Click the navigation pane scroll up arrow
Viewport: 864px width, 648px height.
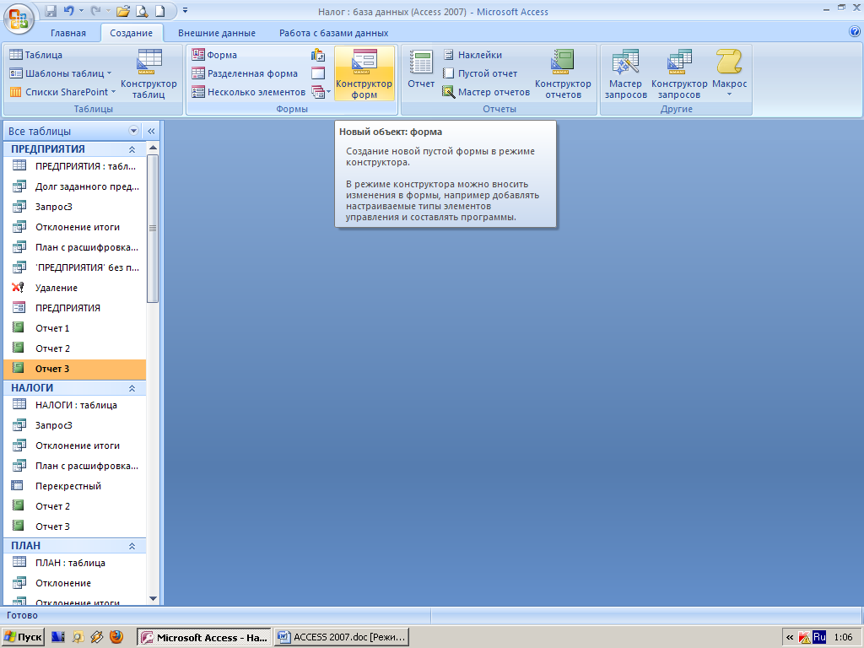(153, 148)
